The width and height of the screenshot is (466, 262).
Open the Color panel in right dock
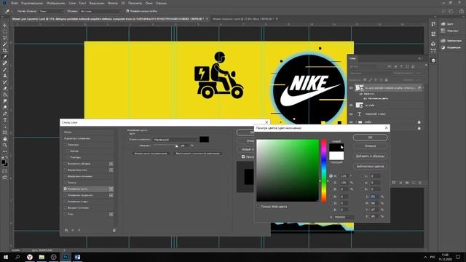(447, 24)
